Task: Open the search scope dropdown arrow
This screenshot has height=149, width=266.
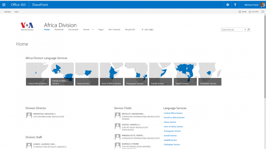Action: 245,30
